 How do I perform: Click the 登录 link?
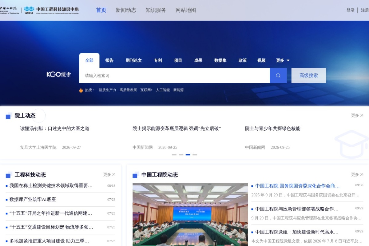tap(351, 10)
